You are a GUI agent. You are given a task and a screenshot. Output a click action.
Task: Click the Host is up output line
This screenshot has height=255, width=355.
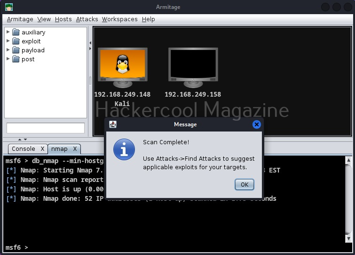(55, 189)
